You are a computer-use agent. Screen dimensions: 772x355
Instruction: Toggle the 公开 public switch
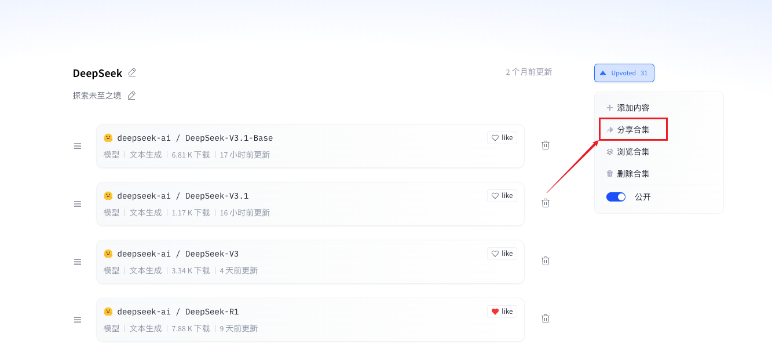616,197
